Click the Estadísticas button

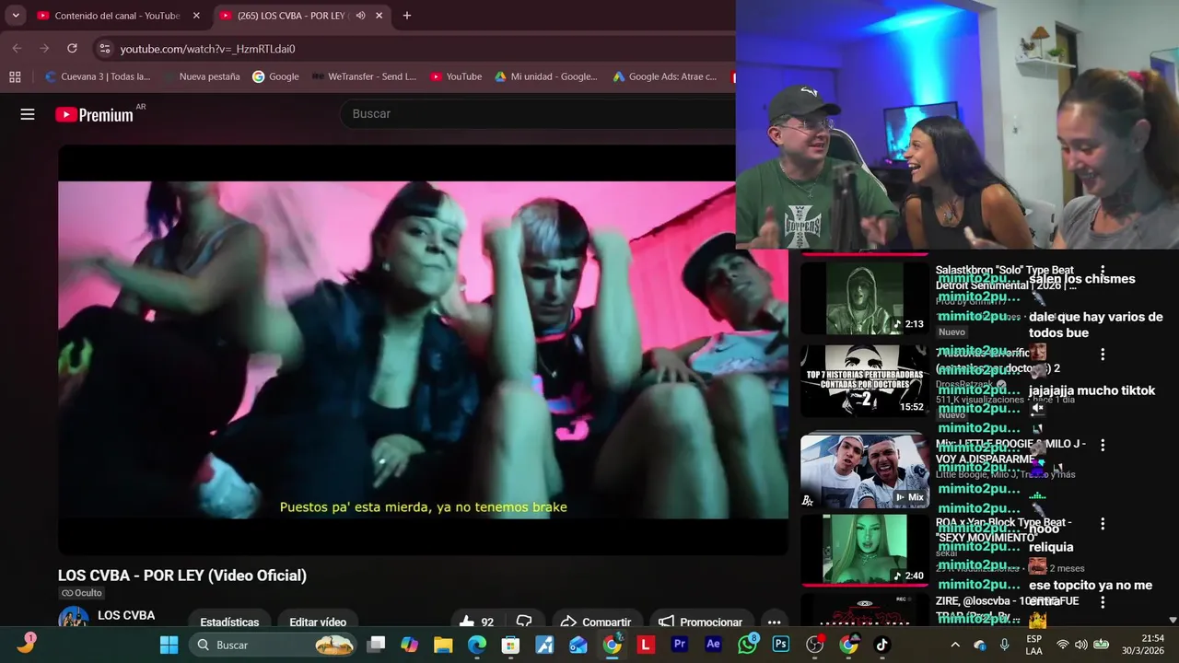(229, 622)
